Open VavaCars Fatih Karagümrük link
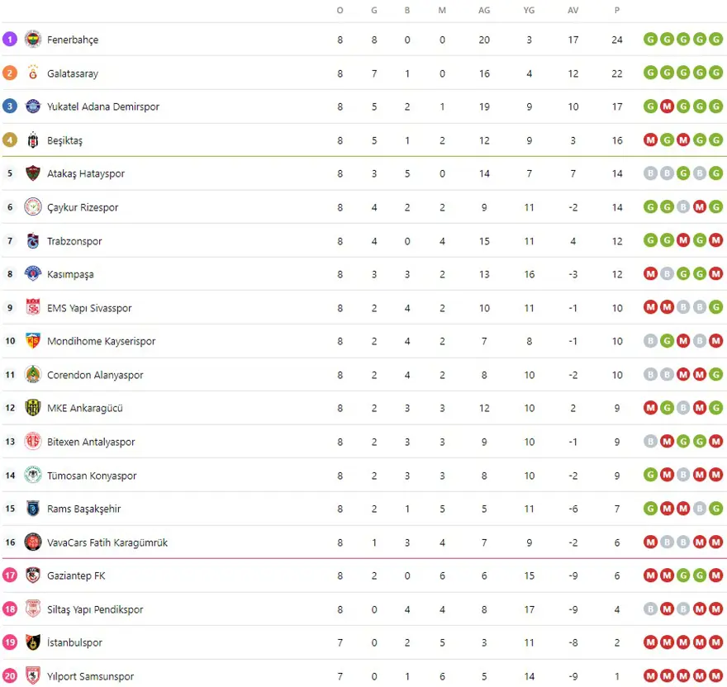This screenshot has width=727, height=687. (107, 542)
